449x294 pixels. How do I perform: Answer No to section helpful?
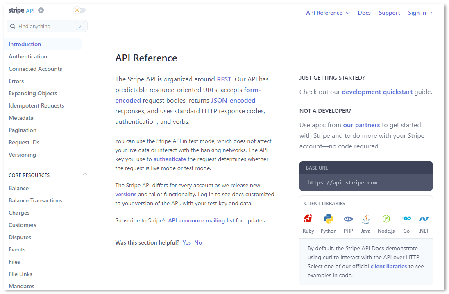[x=198, y=242]
